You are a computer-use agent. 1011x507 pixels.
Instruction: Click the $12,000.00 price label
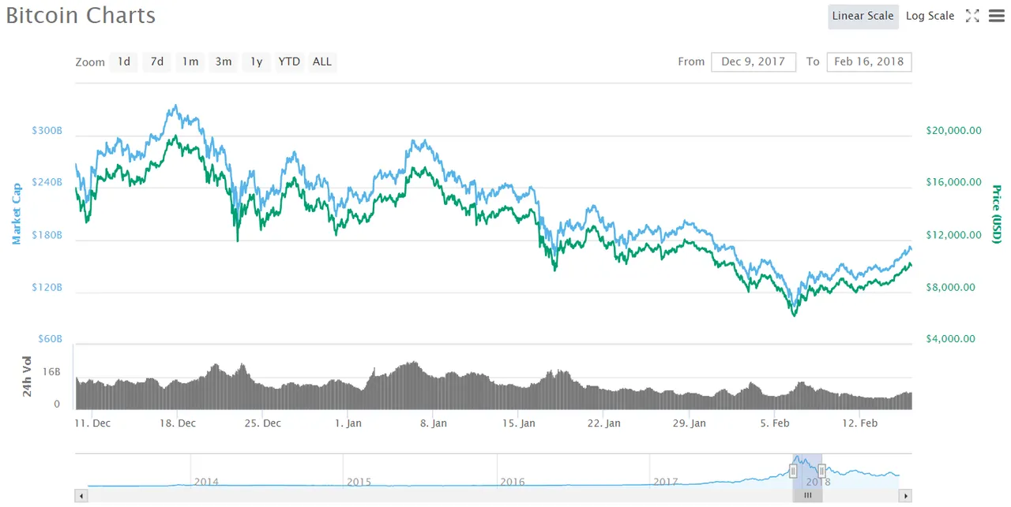click(953, 235)
